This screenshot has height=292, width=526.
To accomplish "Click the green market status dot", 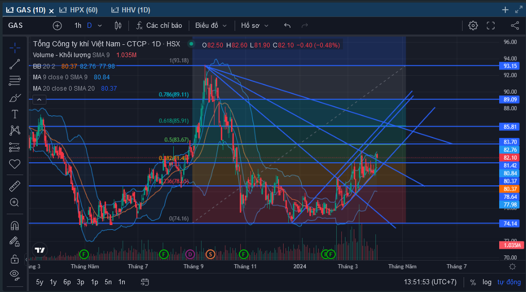I will coord(191,44).
